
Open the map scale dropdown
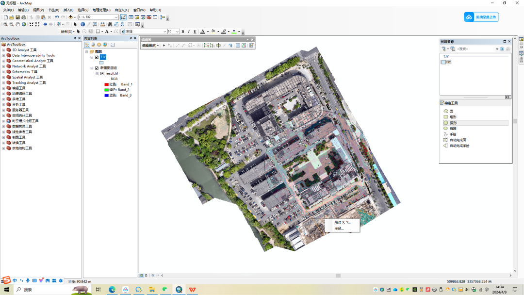116,17
